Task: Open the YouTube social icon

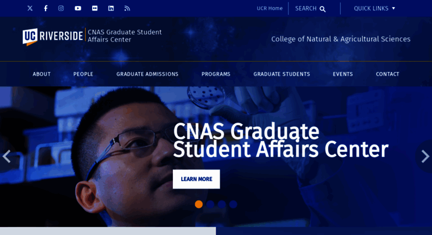Action: pos(78,8)
